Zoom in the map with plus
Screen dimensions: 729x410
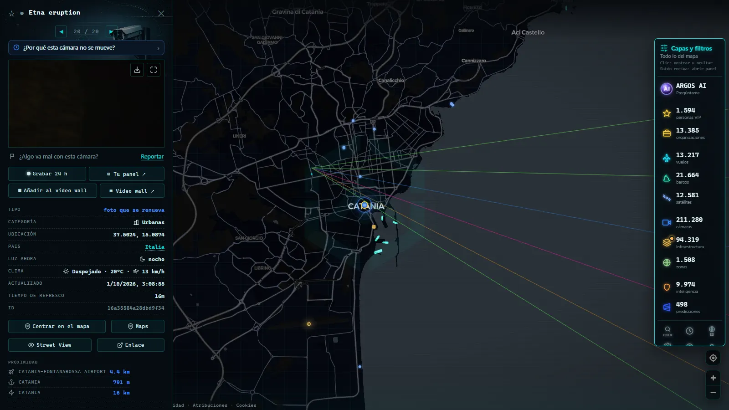(713, 378)
